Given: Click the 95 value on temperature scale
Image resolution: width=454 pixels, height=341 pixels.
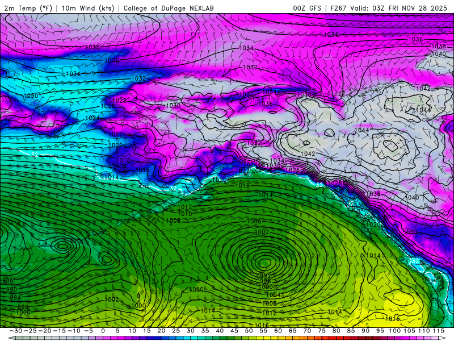Looking at the screenshot, I should [x=380, y=331].
